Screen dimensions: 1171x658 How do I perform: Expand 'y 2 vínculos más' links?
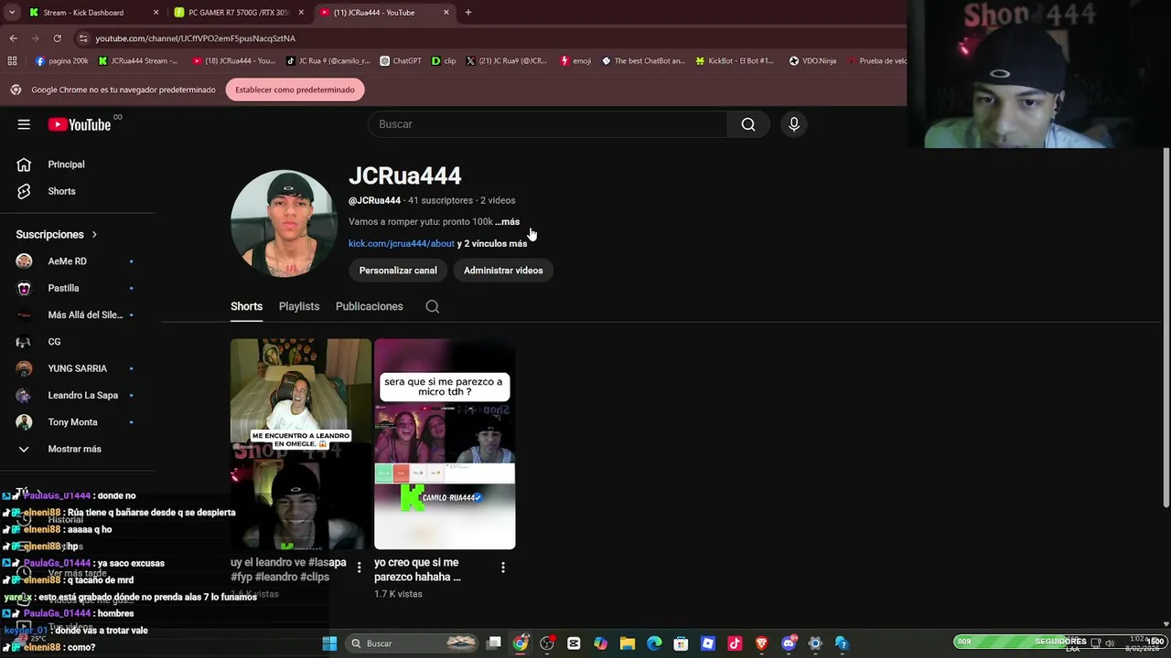pos(492,244)
